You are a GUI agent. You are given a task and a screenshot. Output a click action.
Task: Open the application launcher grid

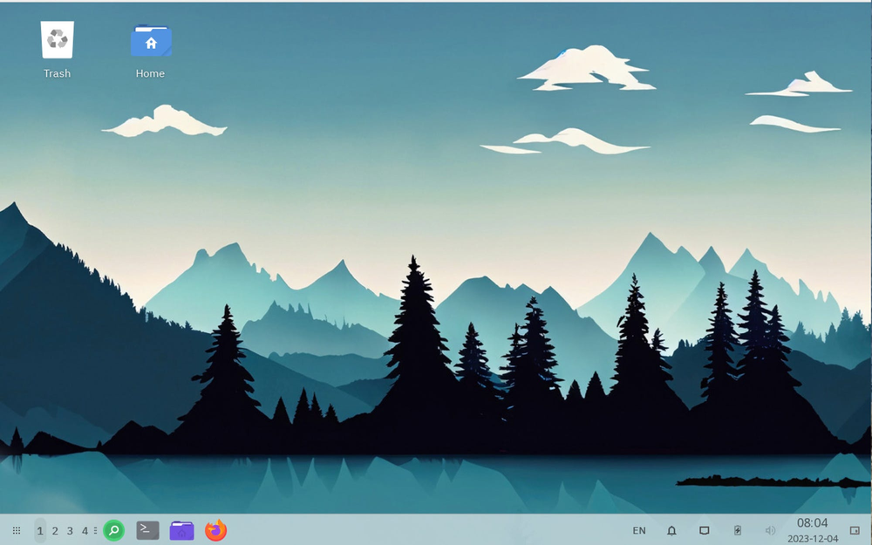tap(17, 530)
